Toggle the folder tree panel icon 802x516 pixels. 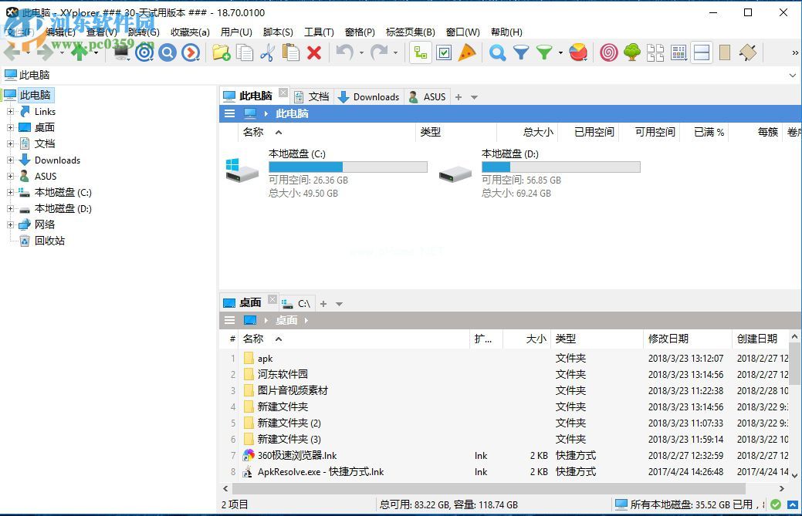tap(418, 52)
